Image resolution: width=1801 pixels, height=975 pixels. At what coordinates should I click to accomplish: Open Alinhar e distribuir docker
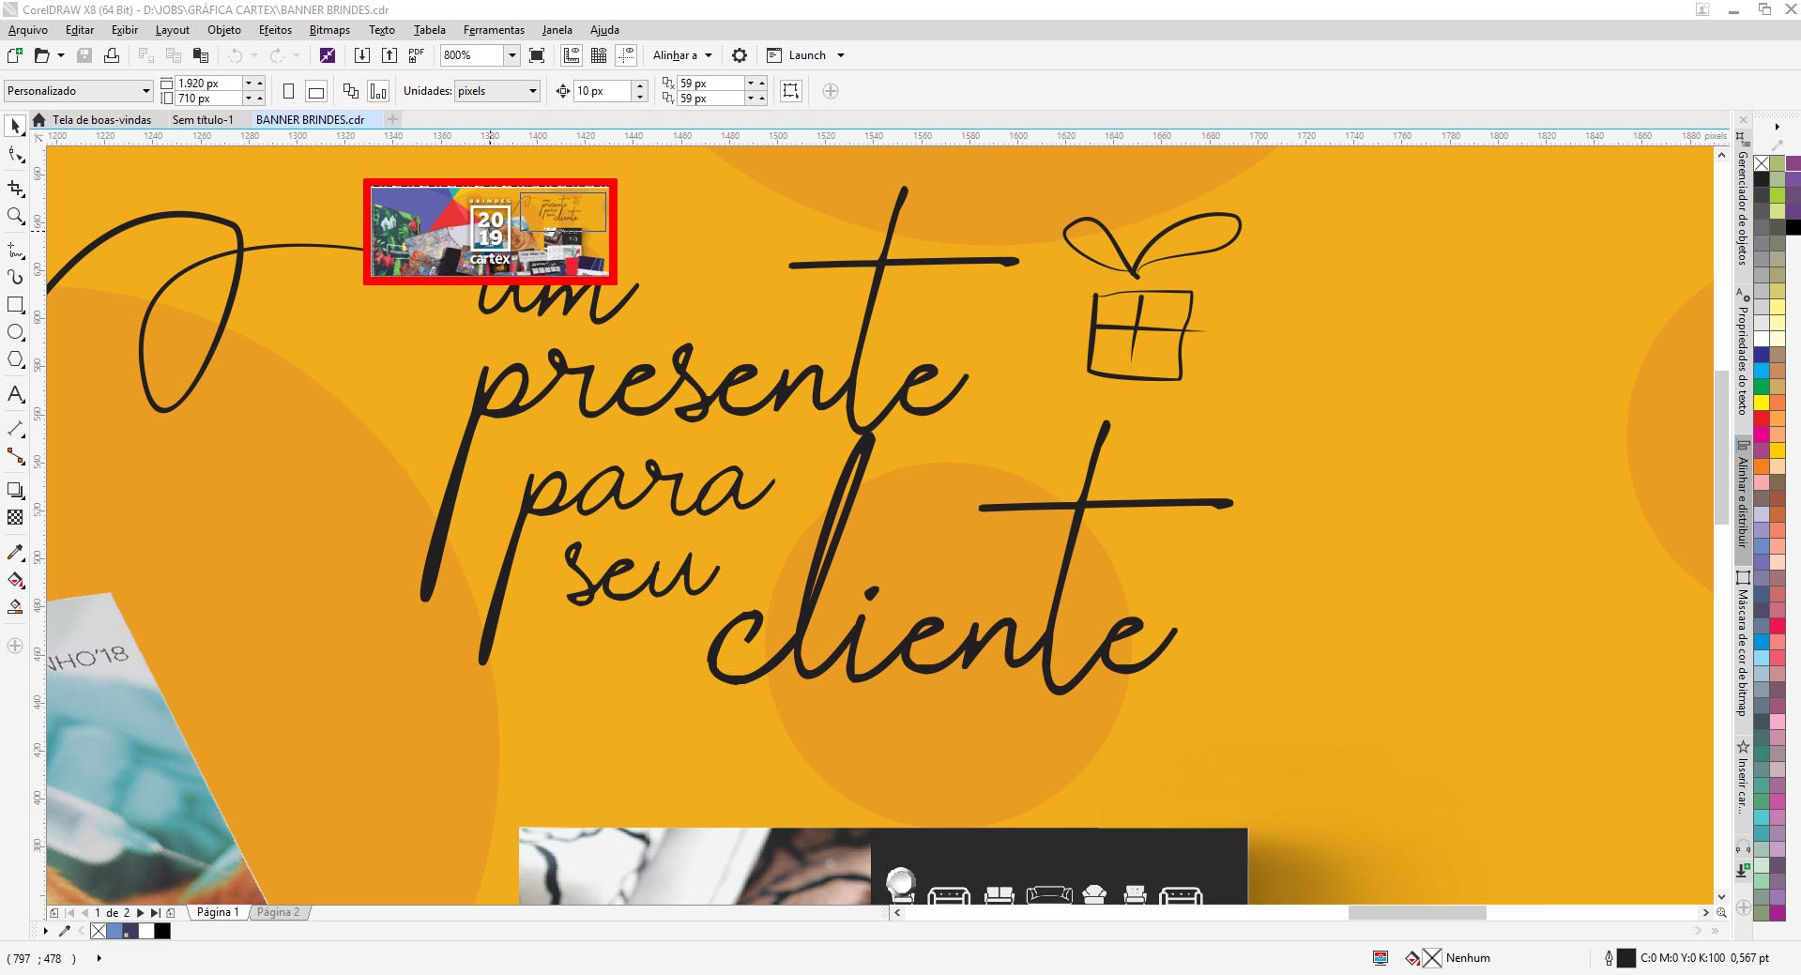pos(1743,501)
